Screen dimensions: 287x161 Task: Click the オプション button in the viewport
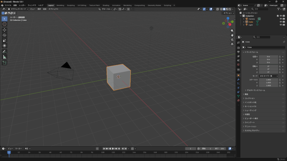click(228, 13)
